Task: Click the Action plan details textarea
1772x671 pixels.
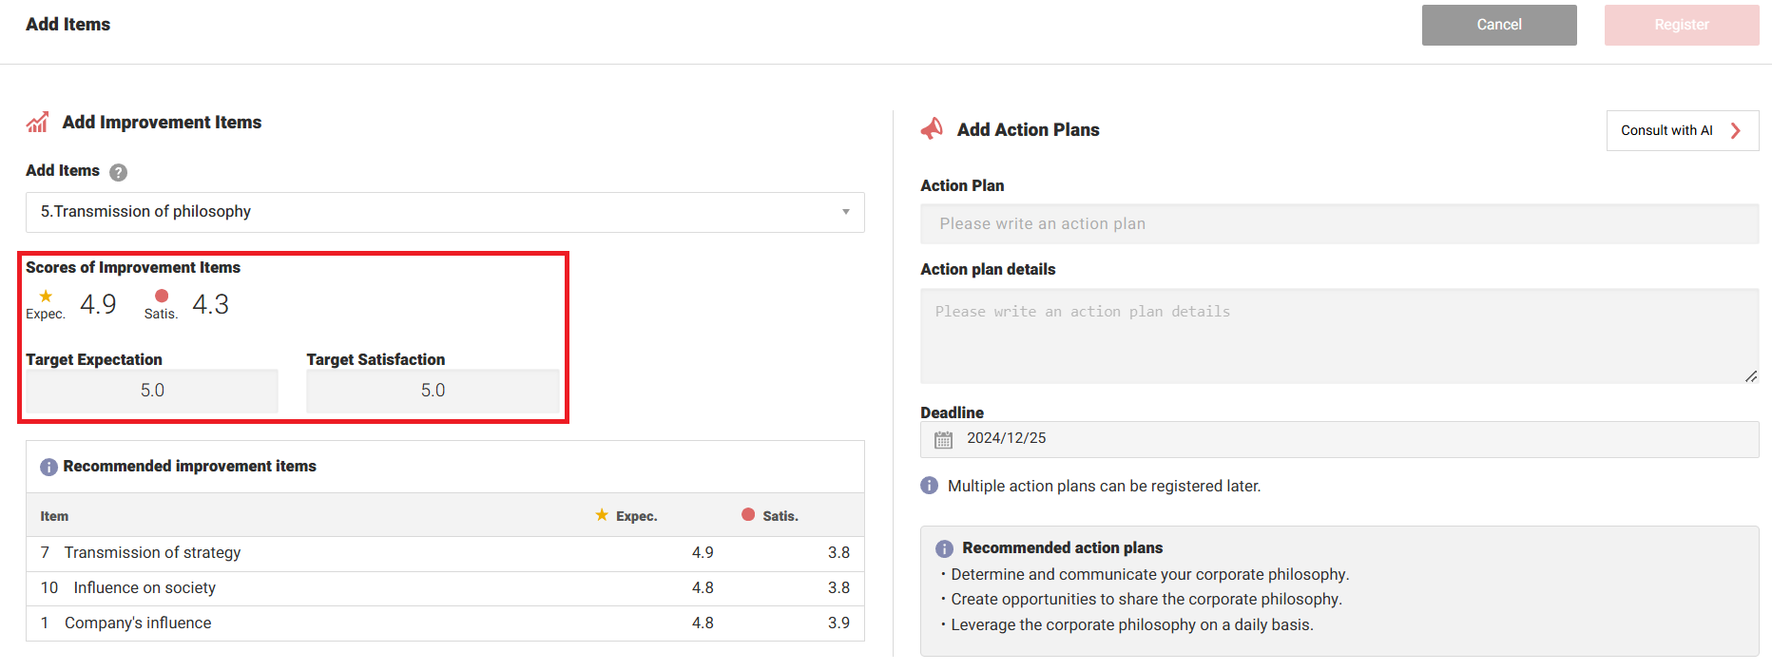Action: pos(1339,336)
